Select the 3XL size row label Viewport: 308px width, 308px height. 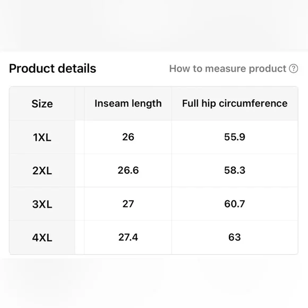[42, 204]
